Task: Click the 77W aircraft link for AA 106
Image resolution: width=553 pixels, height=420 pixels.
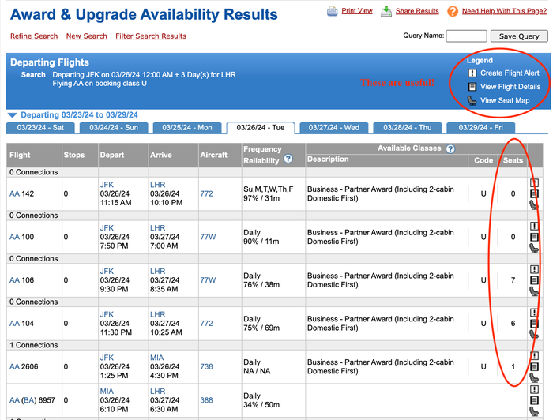Action: [208, 280]
